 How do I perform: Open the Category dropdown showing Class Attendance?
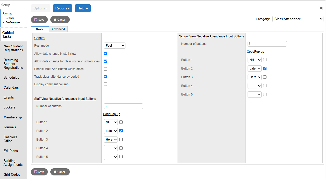[298, 19]
